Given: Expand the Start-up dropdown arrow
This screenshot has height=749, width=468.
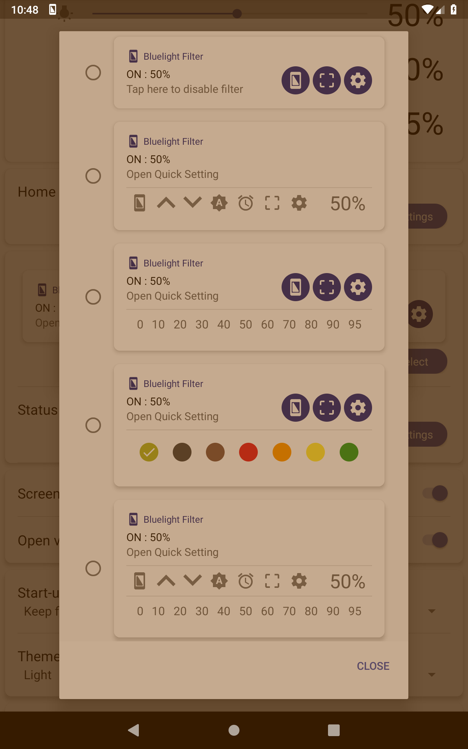Looking at the screenshot, I should (x=432, y=611).
